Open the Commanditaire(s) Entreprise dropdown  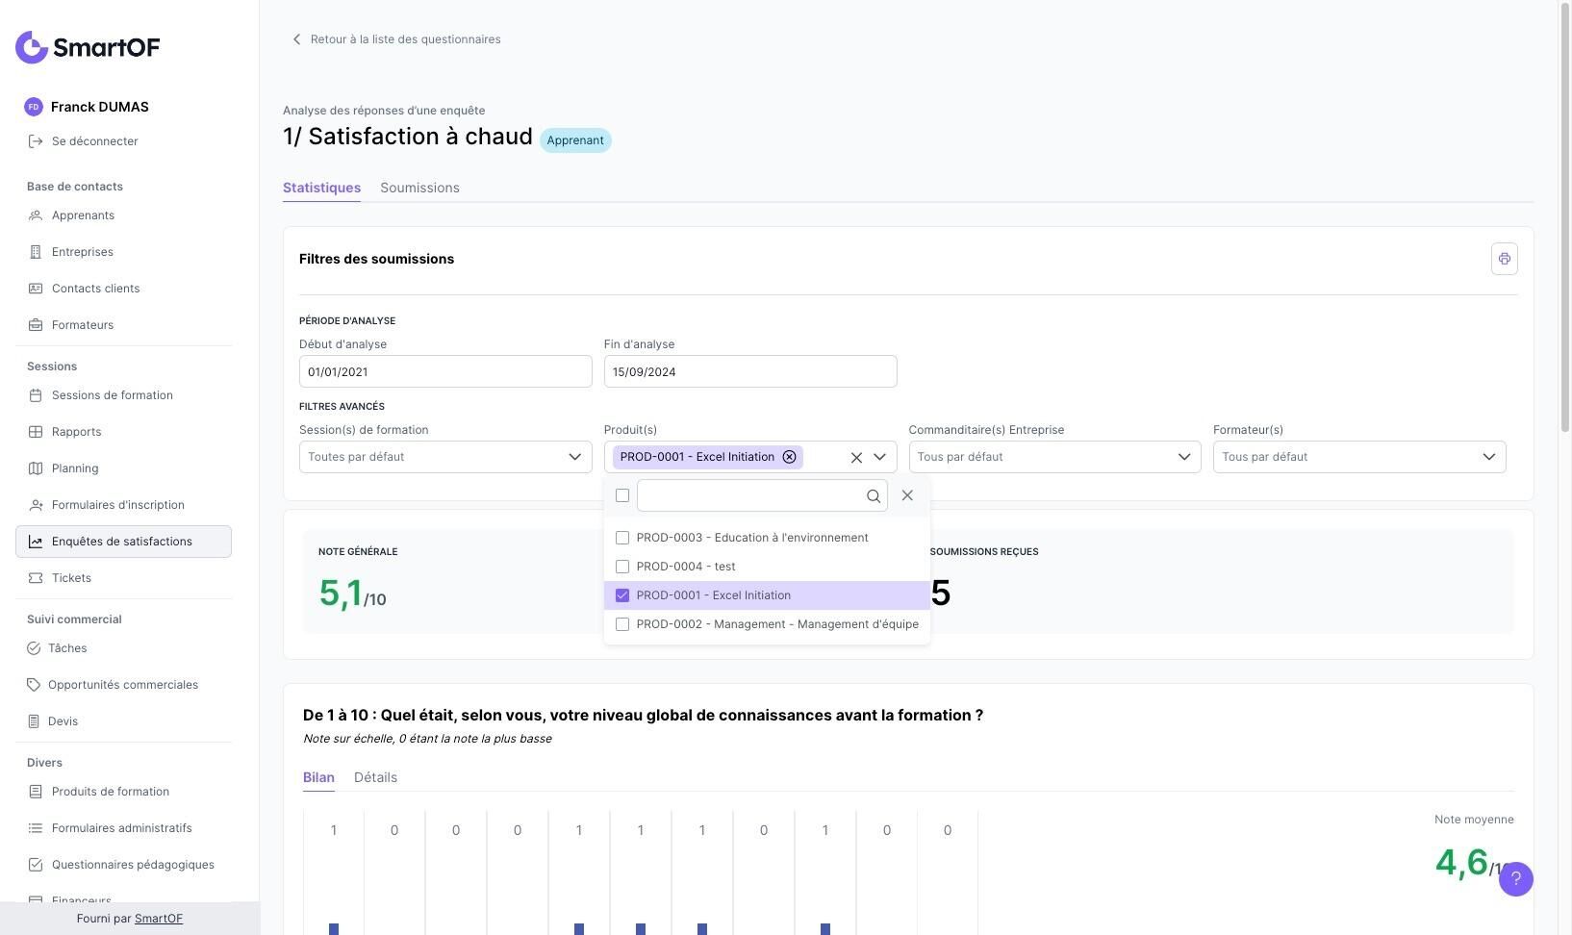pos(1053,457)
